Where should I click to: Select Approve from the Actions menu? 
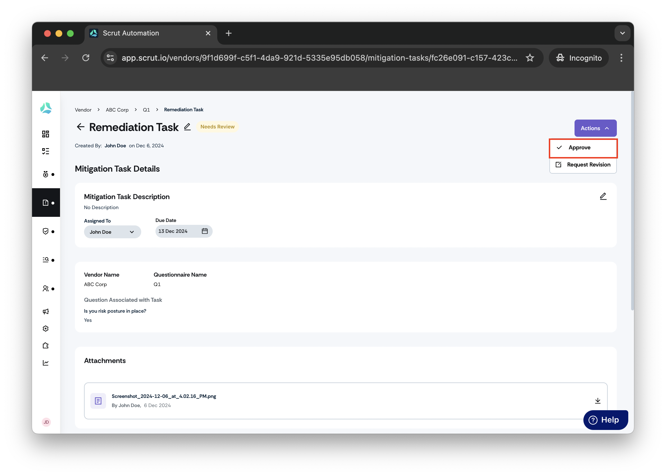pyautogui.click(x=583, y=148)
